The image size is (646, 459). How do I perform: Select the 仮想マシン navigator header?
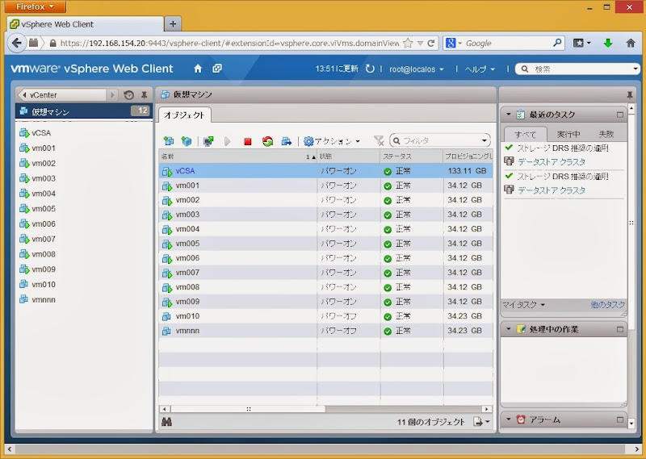(x=84, y=111)
